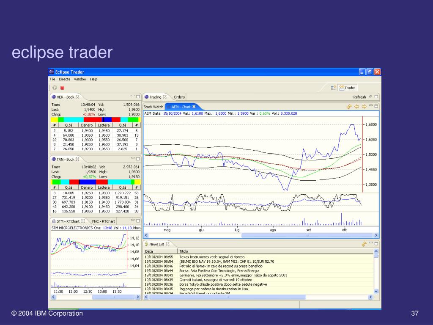Click the Titolo column header in News List
433x325 pixels.
(x=276, y=251)
